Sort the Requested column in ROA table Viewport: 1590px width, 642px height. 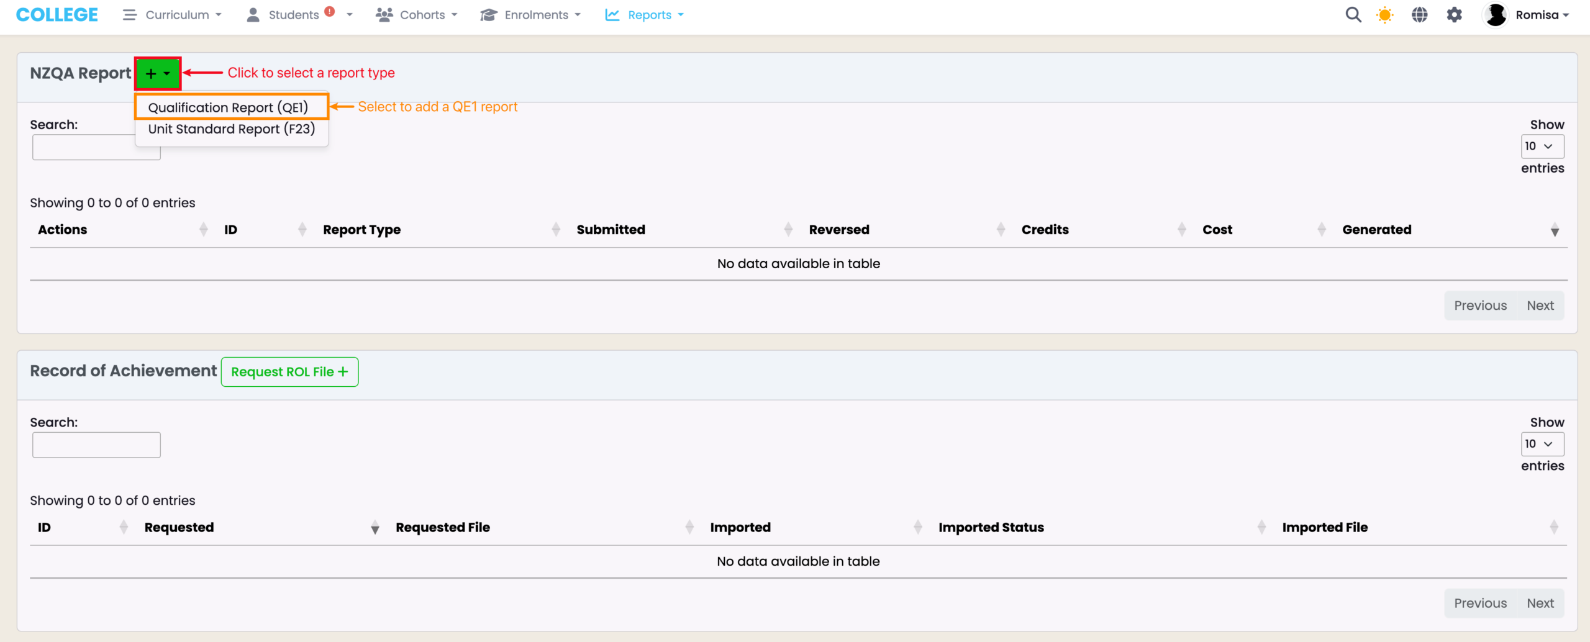(179, 527)
